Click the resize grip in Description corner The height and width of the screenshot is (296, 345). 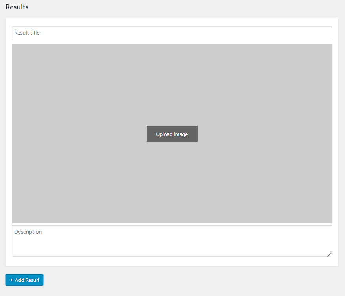point(330,254)
